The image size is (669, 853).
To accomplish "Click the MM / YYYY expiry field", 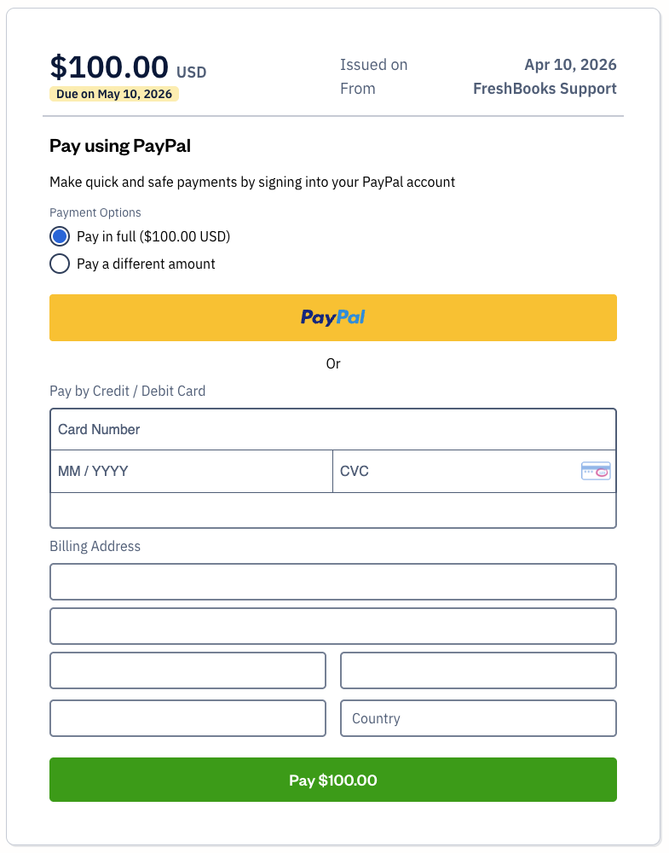I will [192, 471].
